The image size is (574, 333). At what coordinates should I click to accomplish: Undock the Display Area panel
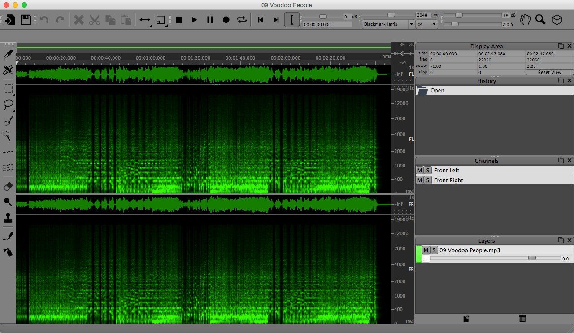[561, 46]
